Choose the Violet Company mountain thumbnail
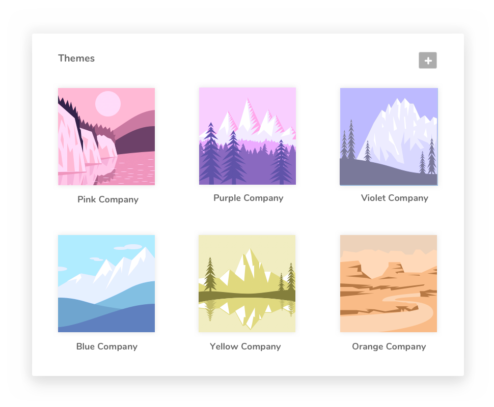Viewport: 494px width, 407px height. pos(389,137)
